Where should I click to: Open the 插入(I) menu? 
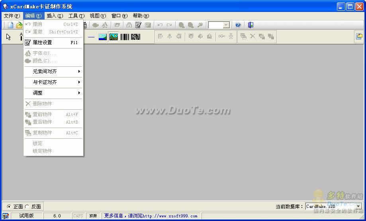pos(55,16)
